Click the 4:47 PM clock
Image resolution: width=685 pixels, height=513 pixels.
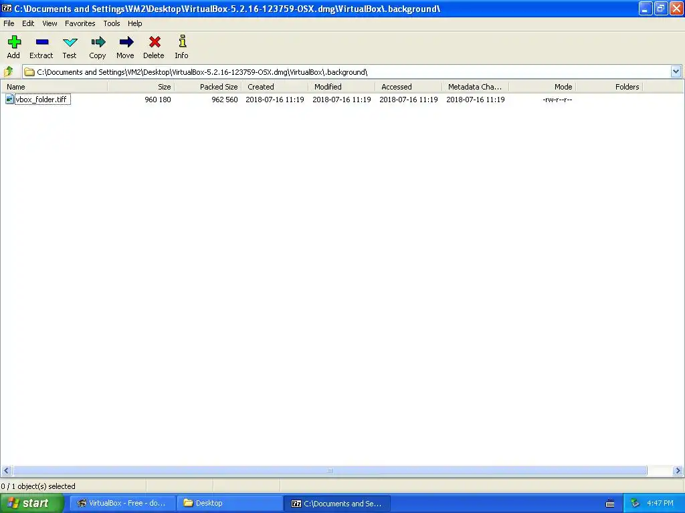[660, 503]
